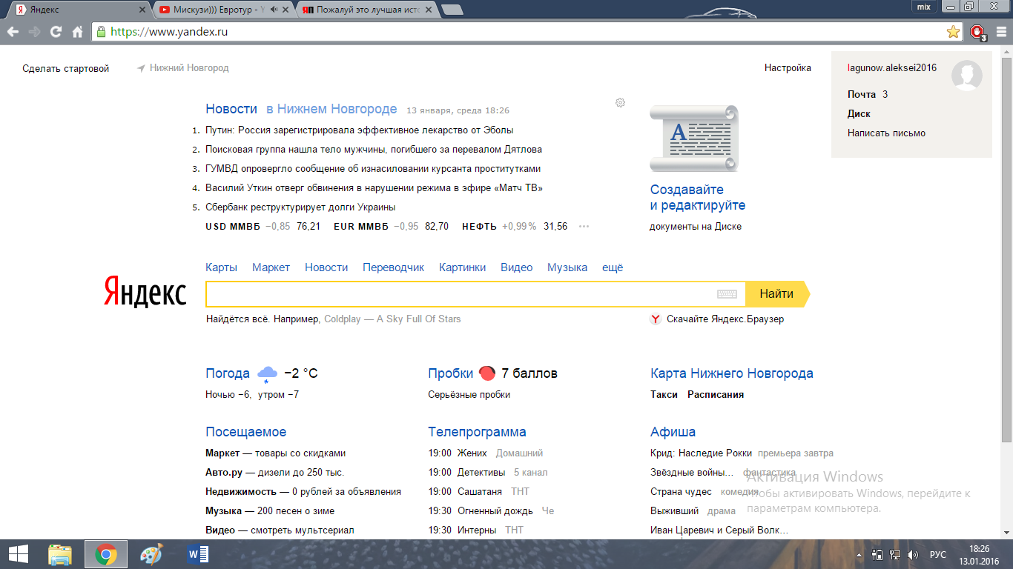
Task: Open the Chrome menu hamburger icon
Action: tap(1000, 32)
